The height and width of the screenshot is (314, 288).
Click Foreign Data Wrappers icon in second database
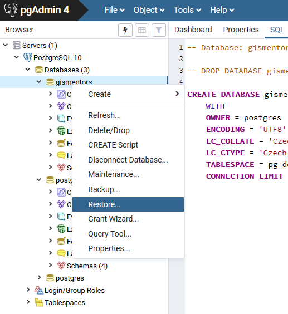[61, 241]
